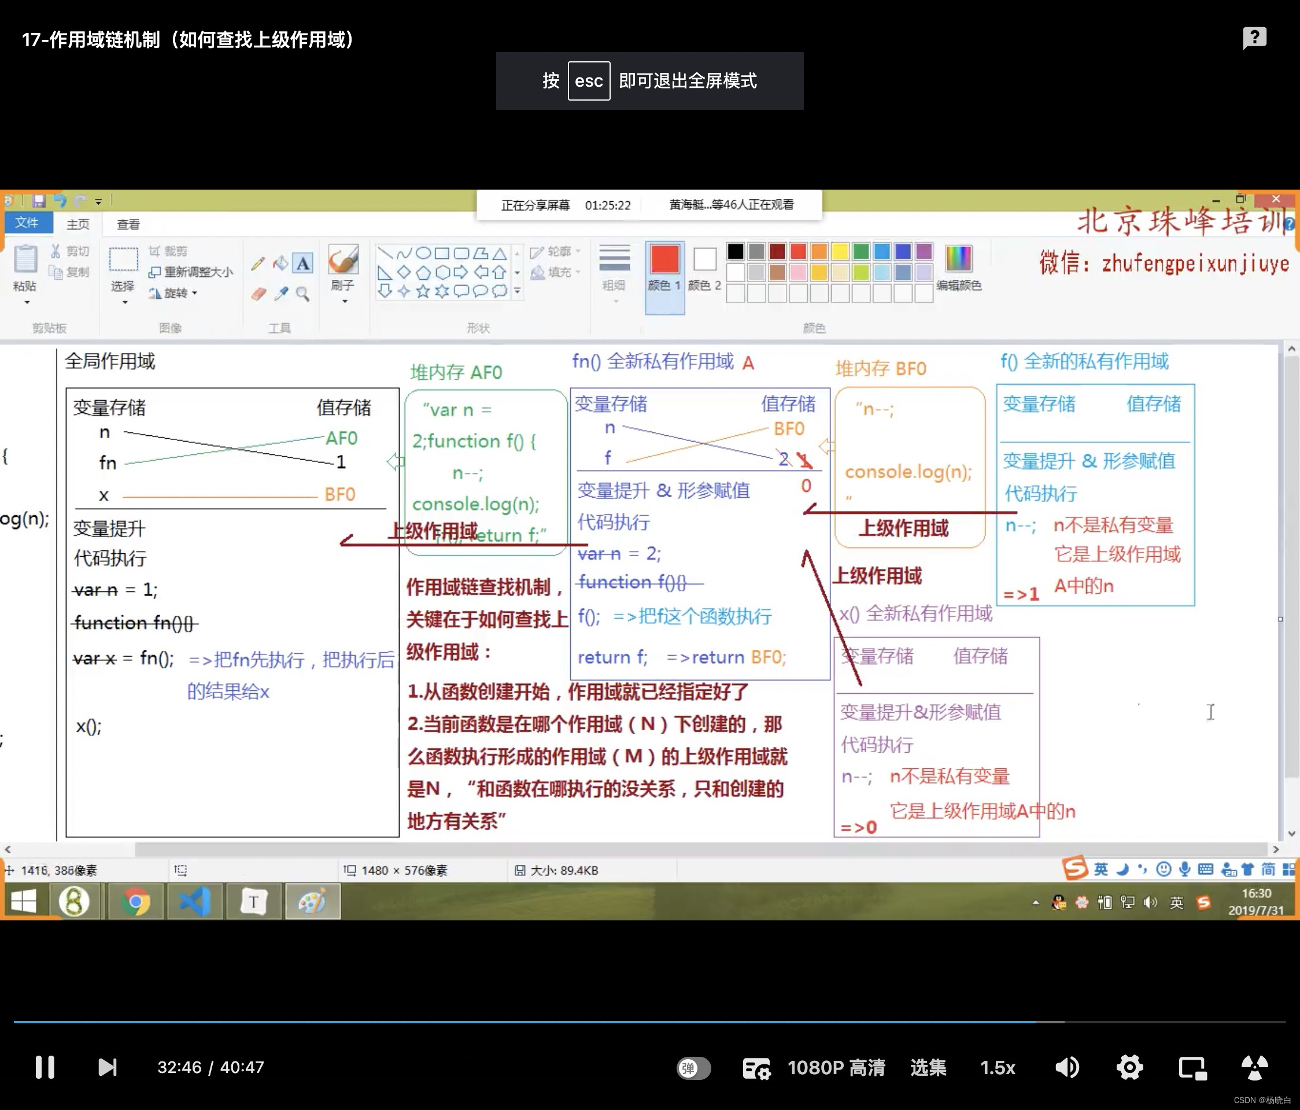This screenshot has width=1300, height=1110.
Task: Skip to the next video
Action: tap(108, 1067)
